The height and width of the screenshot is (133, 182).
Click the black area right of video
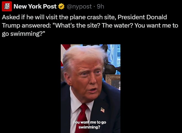(x=151, y=89)
